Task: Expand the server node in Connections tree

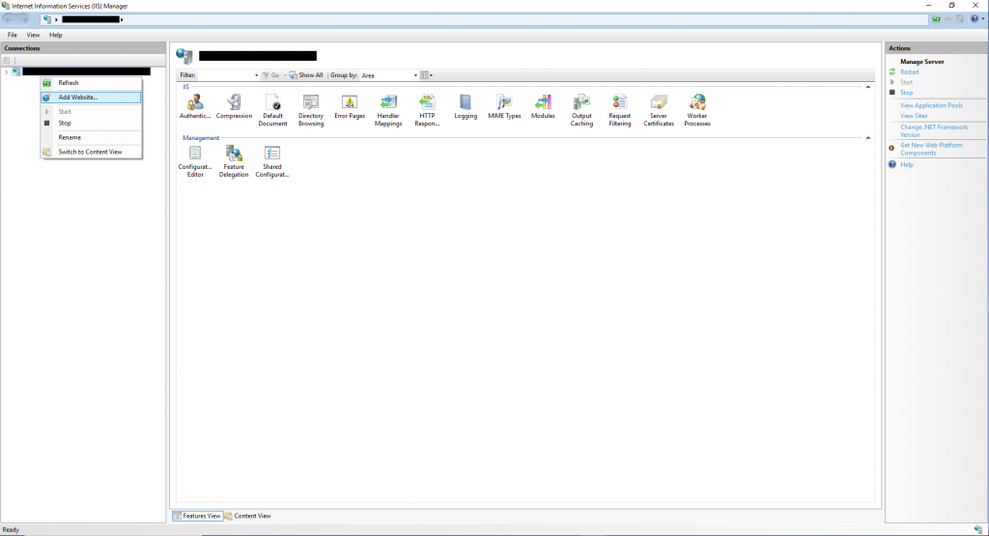Action: pyautogui.click(x=6, y=71)
